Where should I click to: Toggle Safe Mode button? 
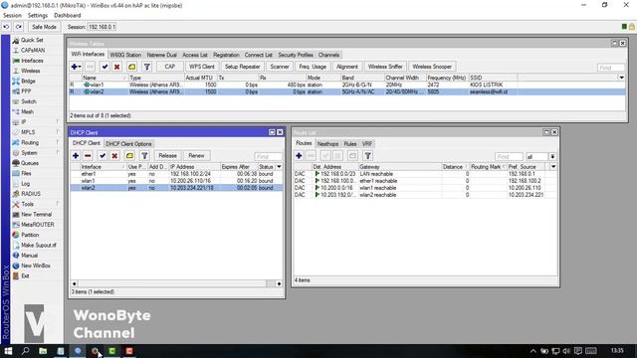(x=44, y=27)
